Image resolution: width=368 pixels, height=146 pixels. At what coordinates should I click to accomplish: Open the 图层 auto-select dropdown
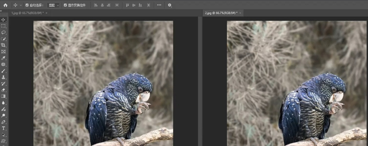[53, 5]
